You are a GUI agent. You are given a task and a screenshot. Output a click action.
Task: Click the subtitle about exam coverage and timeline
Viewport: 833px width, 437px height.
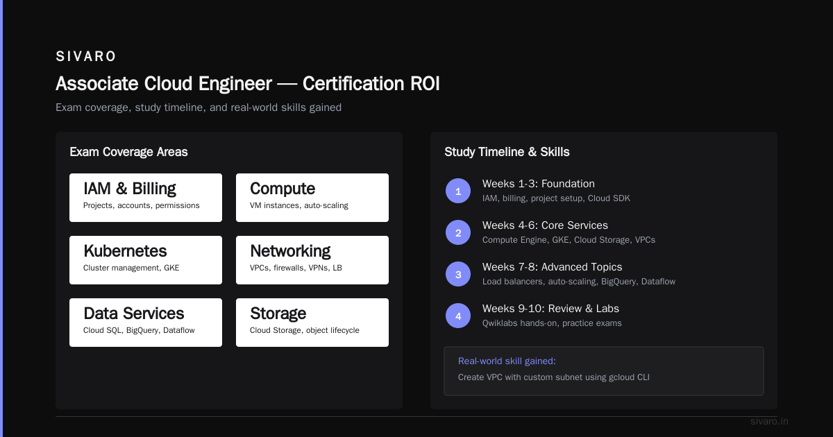199,108
